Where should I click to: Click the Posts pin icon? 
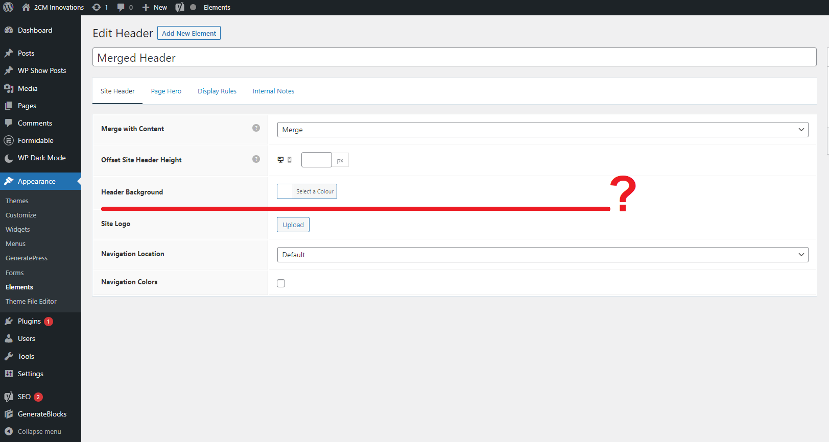tap(9, 53)
